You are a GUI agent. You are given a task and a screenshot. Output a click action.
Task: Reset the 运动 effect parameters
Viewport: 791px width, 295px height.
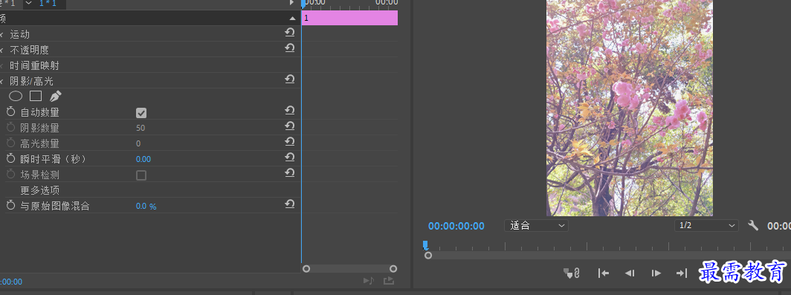tap(290, 33)
